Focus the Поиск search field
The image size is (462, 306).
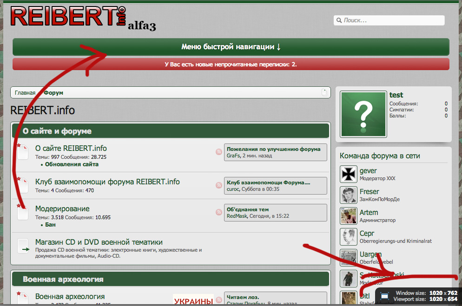389,20
